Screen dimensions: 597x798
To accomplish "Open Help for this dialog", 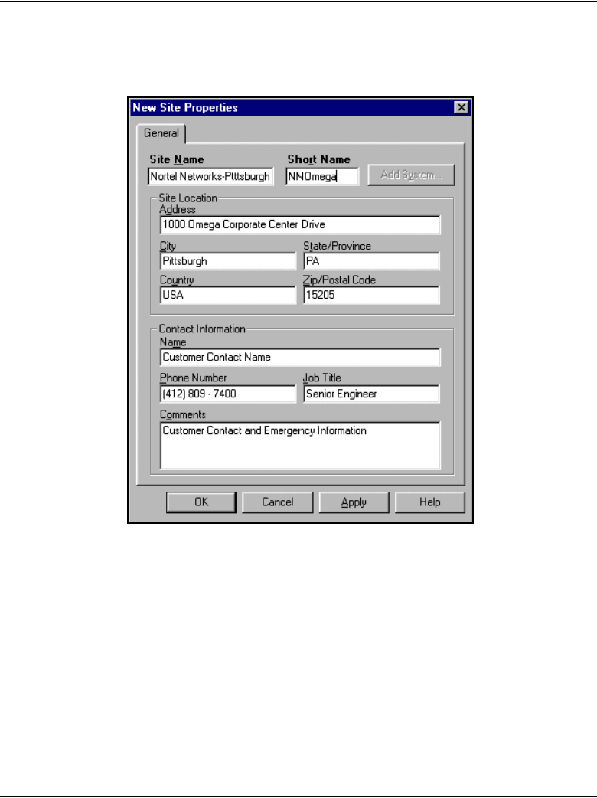I will tap(429, 502).
